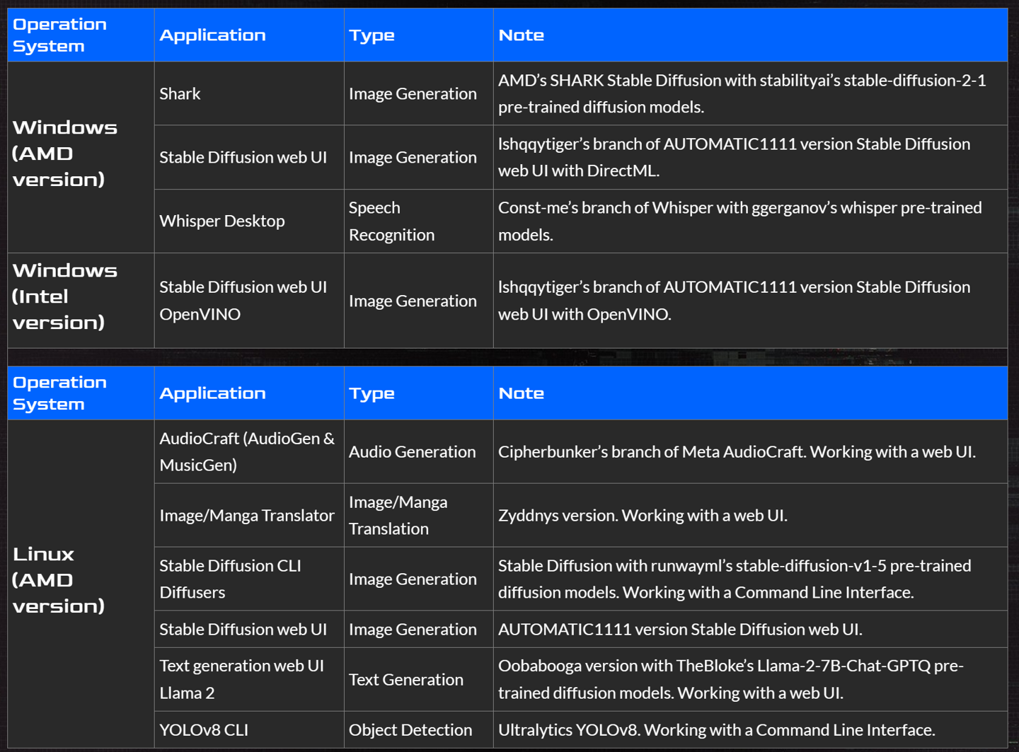Select the Whisper Desktop application cell
This screenshot has width=1019, height=752.
pos(249,221)
